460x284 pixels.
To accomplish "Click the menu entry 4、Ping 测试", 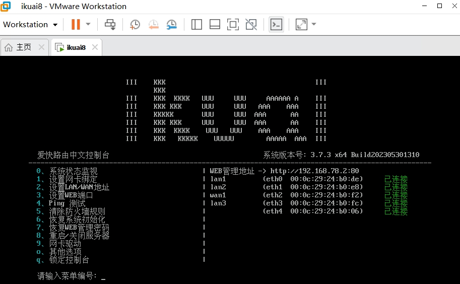I will tap(61, 203).
